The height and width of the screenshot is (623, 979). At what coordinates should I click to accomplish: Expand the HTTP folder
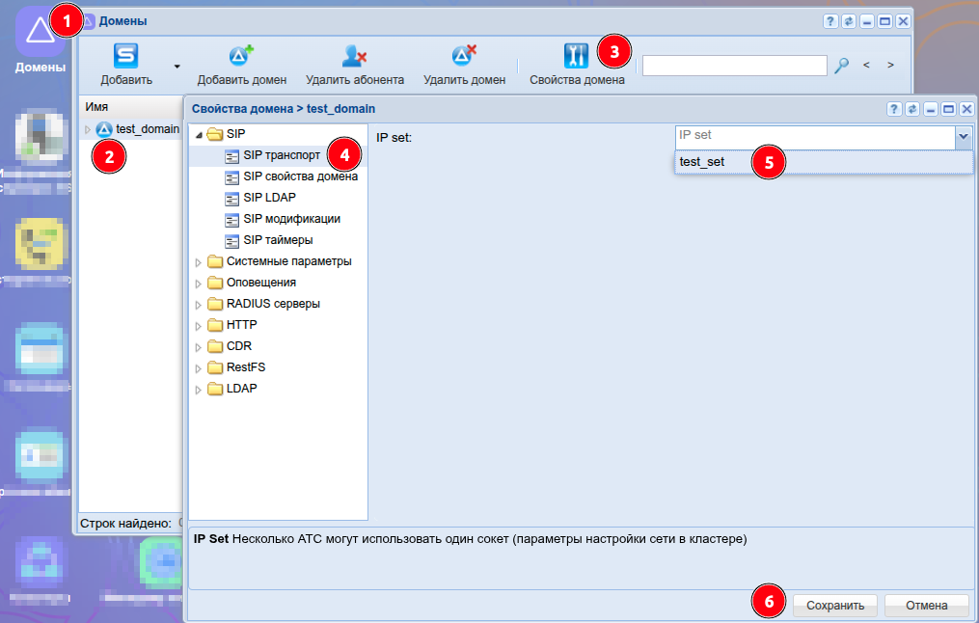199,326
